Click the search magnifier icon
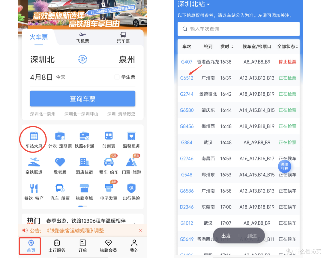 coord(185,29)
